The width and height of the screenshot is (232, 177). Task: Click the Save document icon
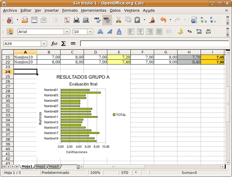34,20
